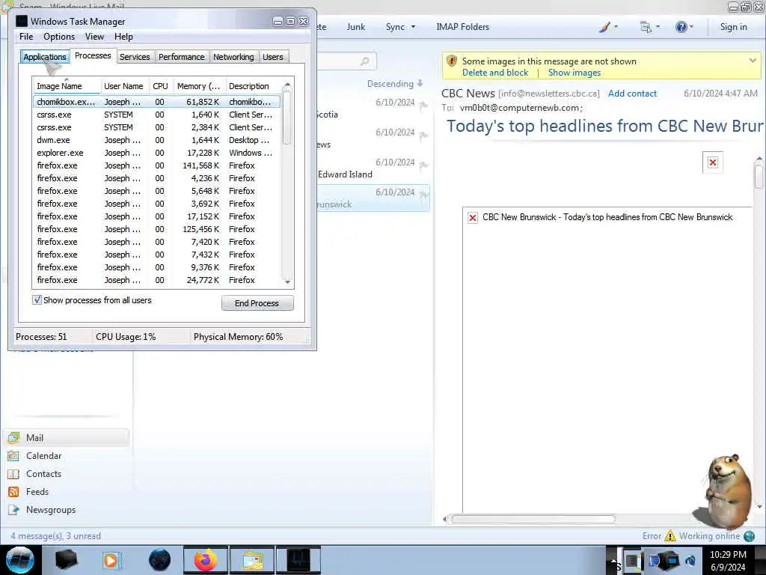The image size is (766, 575).
Task: Collapse the yellow info bar chevron
Action: click(753, 61)
